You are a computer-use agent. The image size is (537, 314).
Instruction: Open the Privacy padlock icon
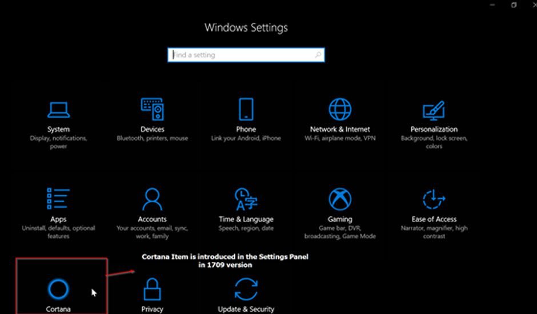click(x=153, y=289)
